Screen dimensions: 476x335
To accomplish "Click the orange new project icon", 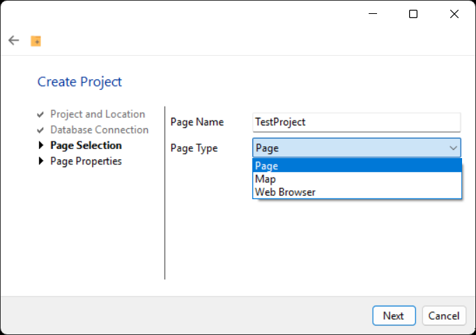I will [36, 41].
